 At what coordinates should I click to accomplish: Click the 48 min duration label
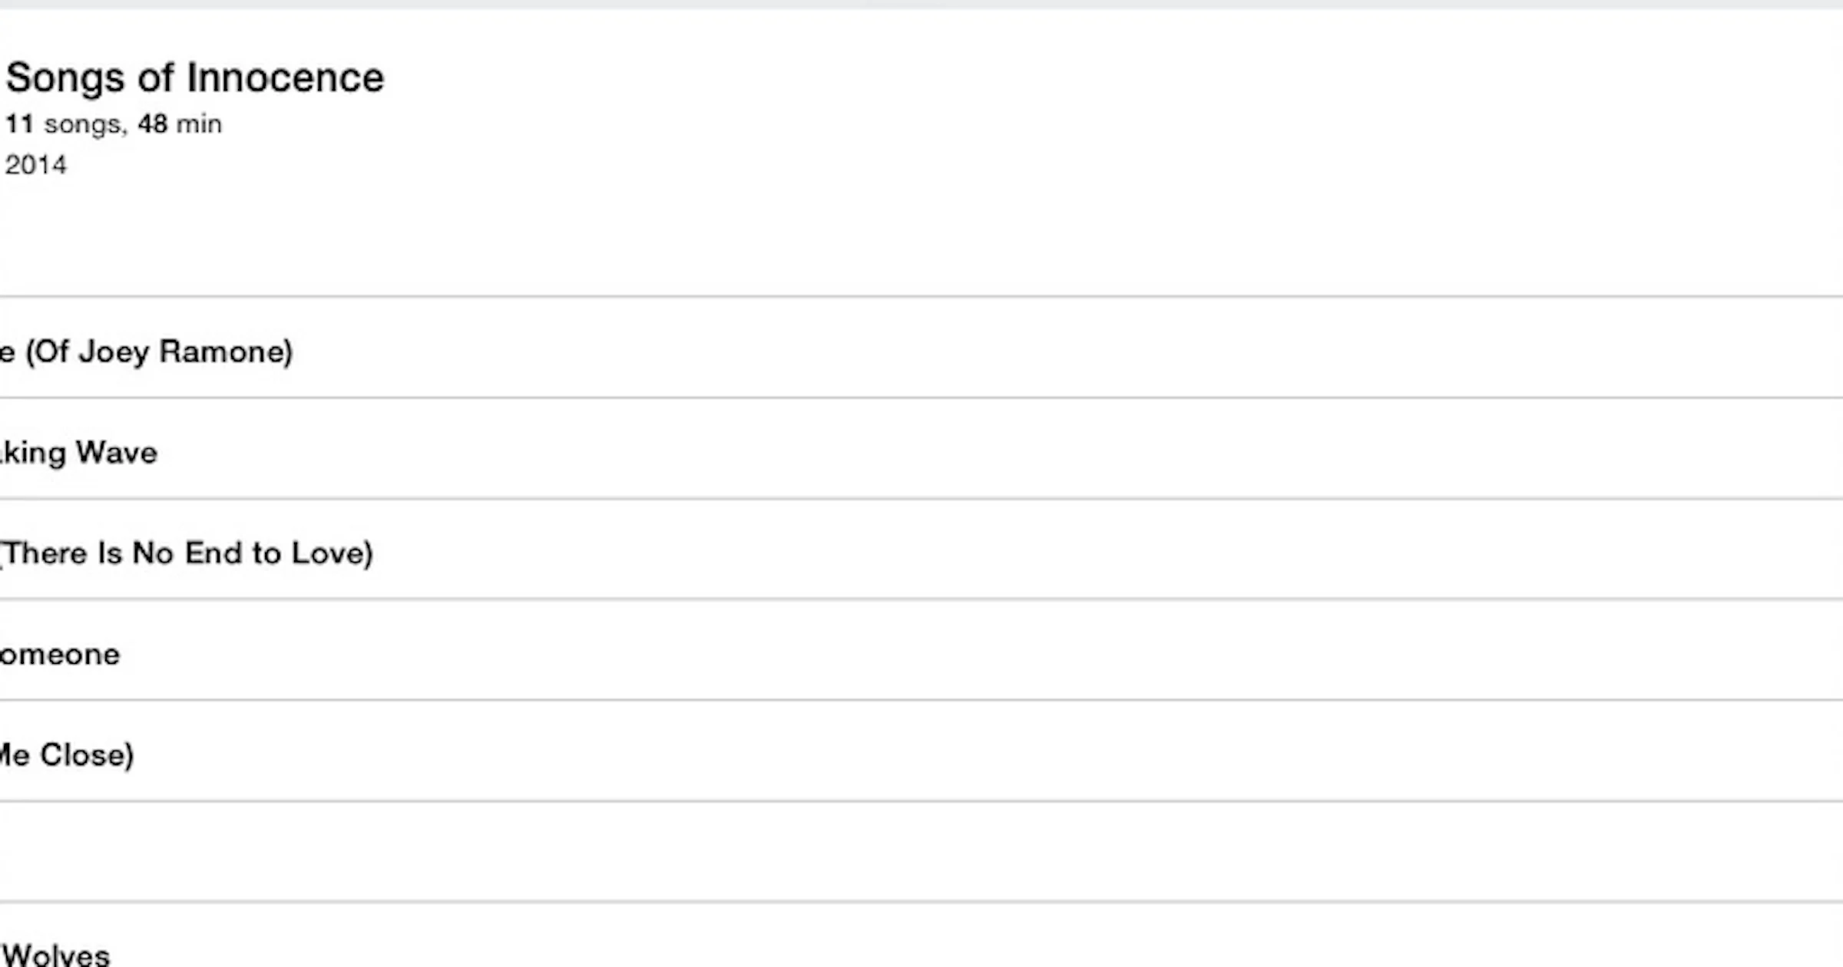180,124
